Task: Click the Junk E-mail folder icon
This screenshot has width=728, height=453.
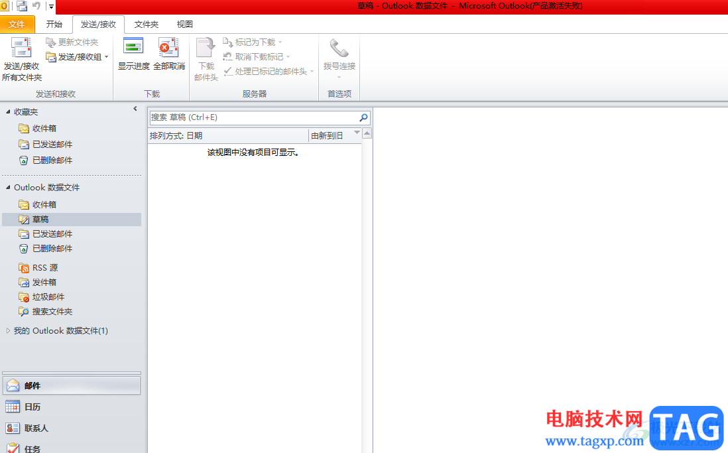Action: pos(24,297)
